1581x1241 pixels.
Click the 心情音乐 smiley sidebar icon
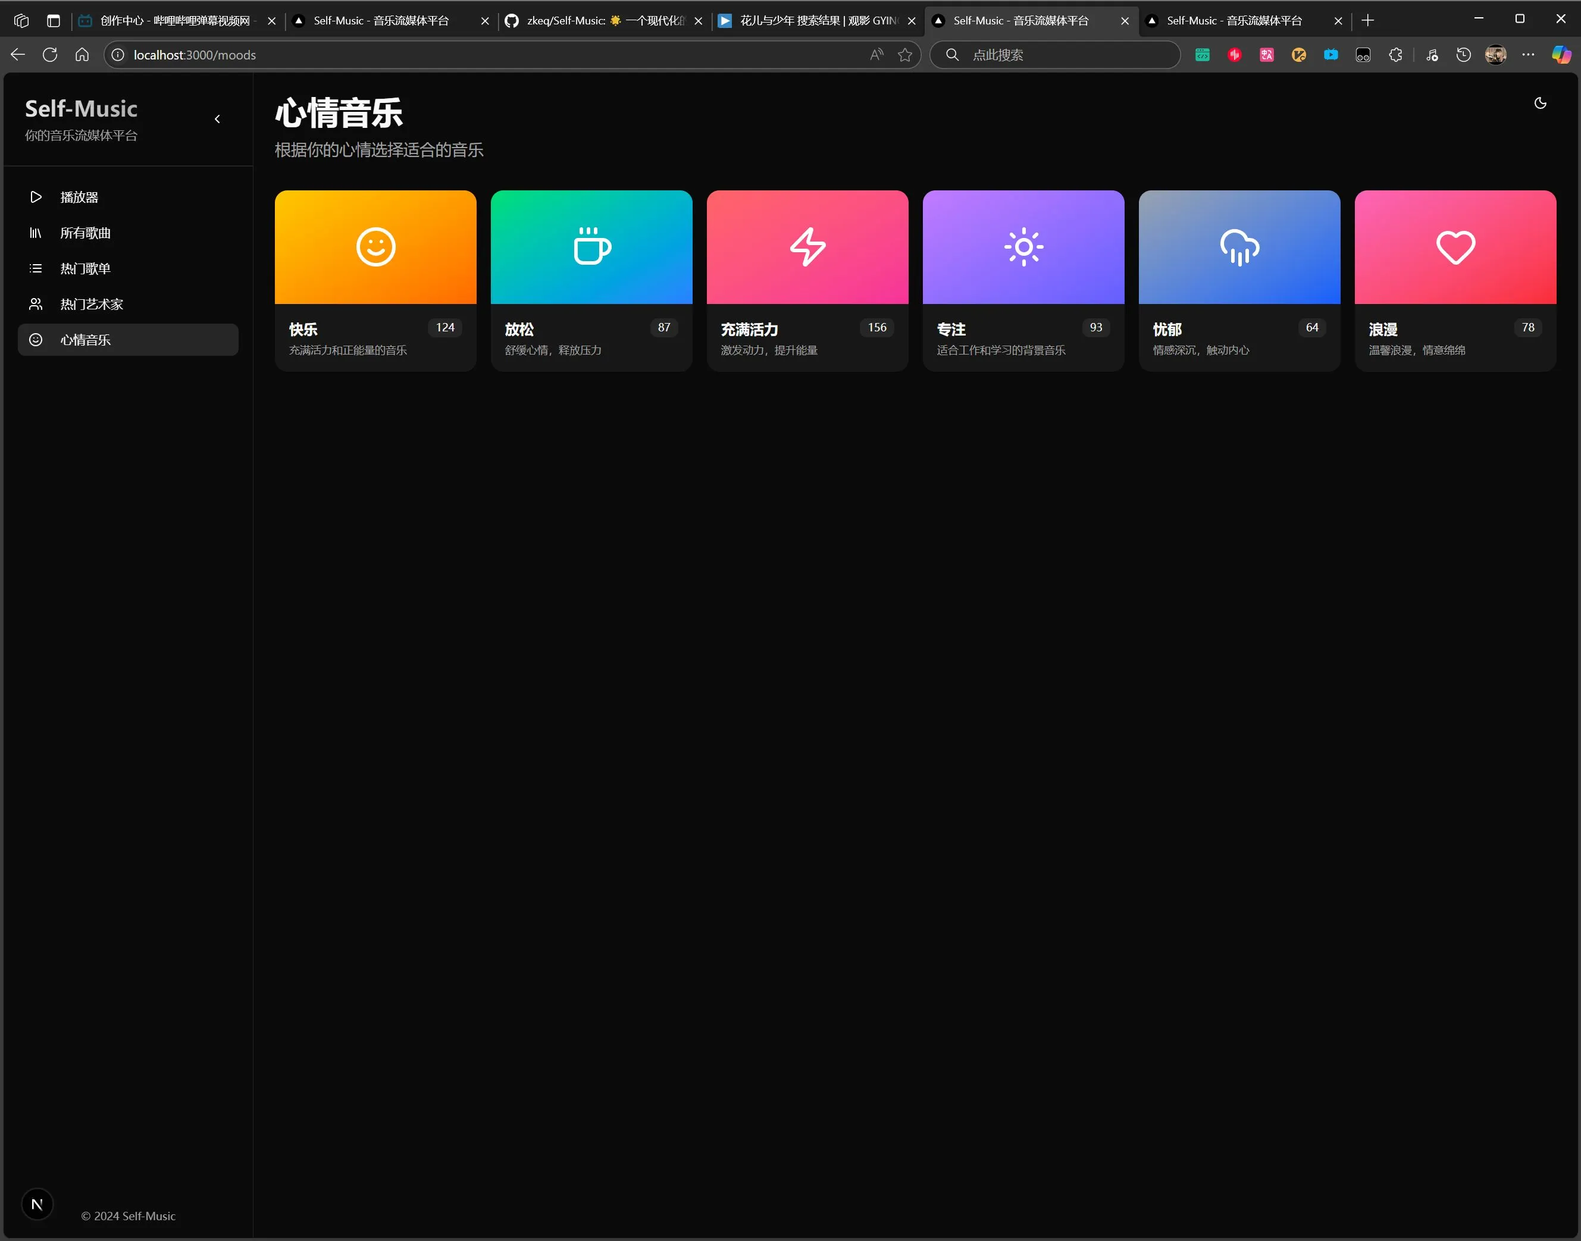35,339
